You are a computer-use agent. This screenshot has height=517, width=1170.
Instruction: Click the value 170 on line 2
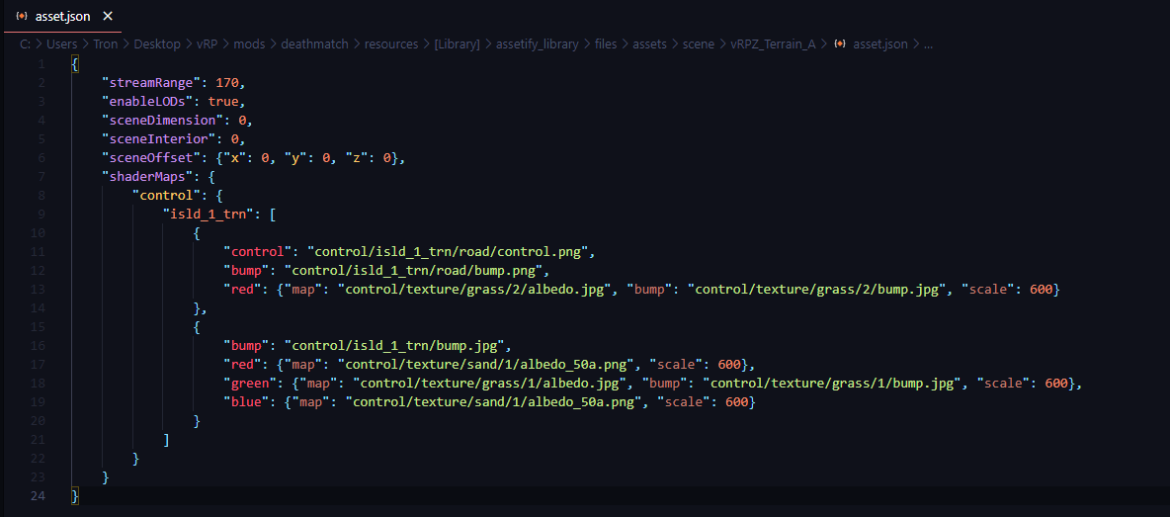227,82
